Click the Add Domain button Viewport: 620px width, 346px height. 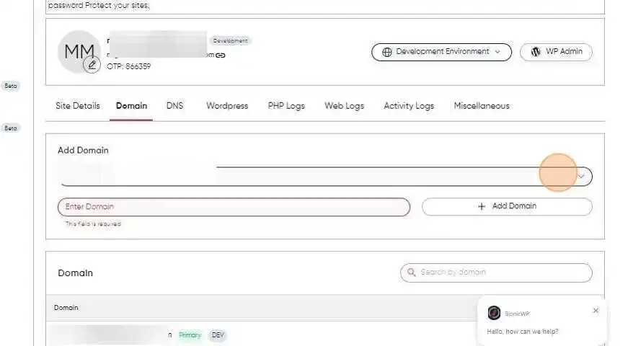click(x=507, y=206)
